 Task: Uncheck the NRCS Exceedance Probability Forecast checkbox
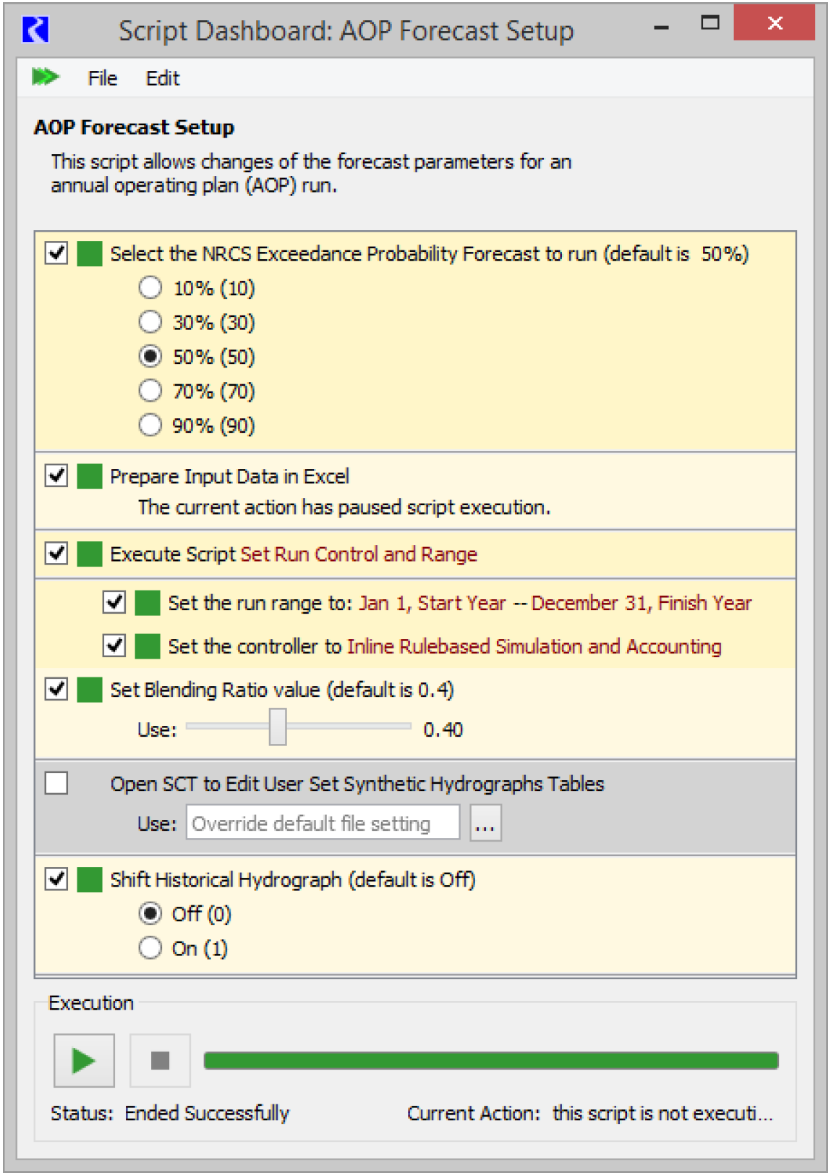coord(56,254)
